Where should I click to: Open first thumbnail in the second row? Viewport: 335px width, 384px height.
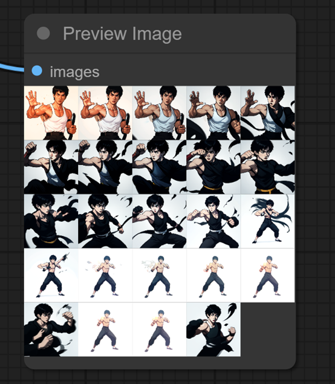pyautogui.click(x=51, y=167)
